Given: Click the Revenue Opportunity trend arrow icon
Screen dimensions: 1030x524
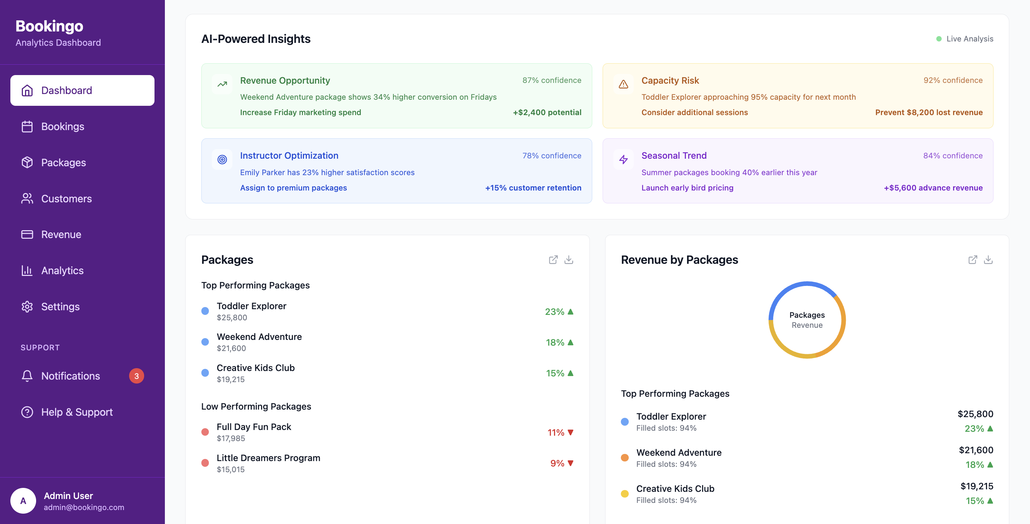Looking at the screenshot, I should [222, 84].
